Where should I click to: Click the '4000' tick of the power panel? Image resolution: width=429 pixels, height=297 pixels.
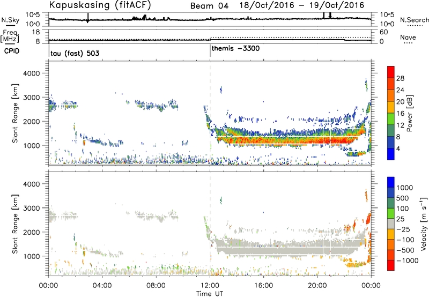pyautogui.click(x=31, y=73)
